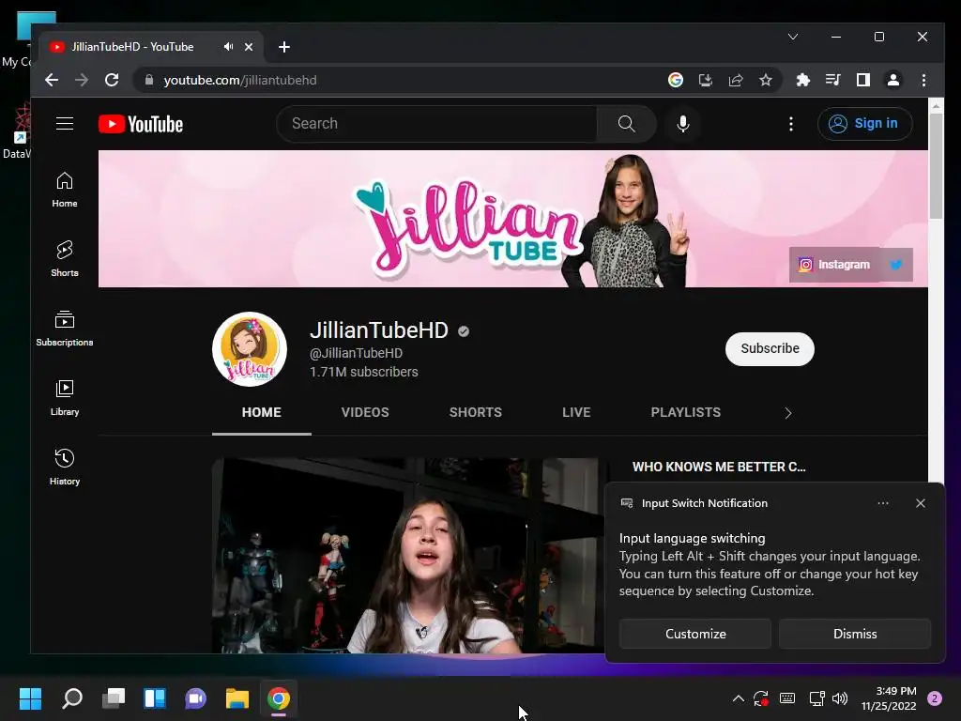
Task: Expand Chrome tab search chevron
Action: tap(792, 37)
